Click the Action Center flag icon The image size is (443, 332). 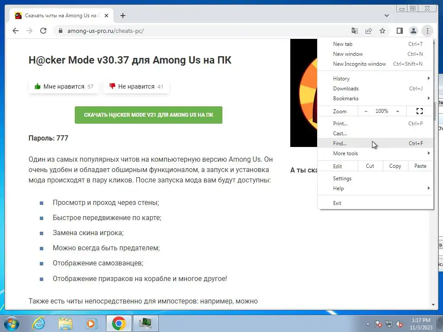(x=378, y=324)
